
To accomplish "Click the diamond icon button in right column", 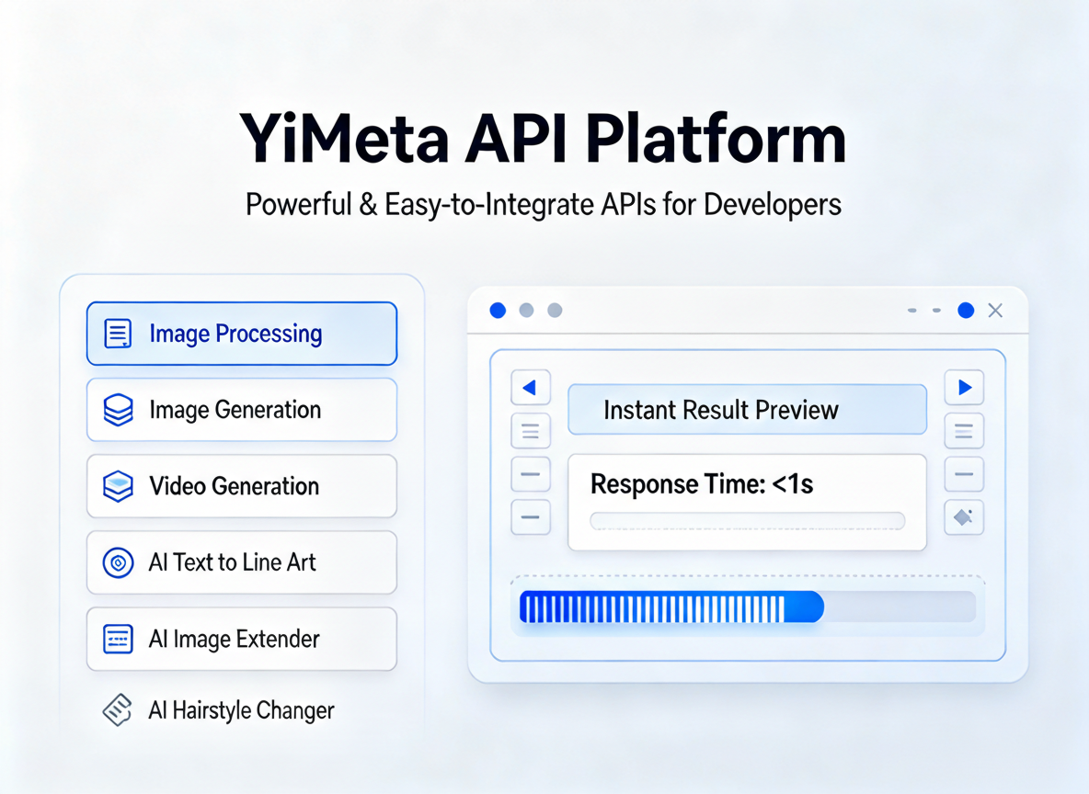I will pyautogui.click(x=964, y=517).
